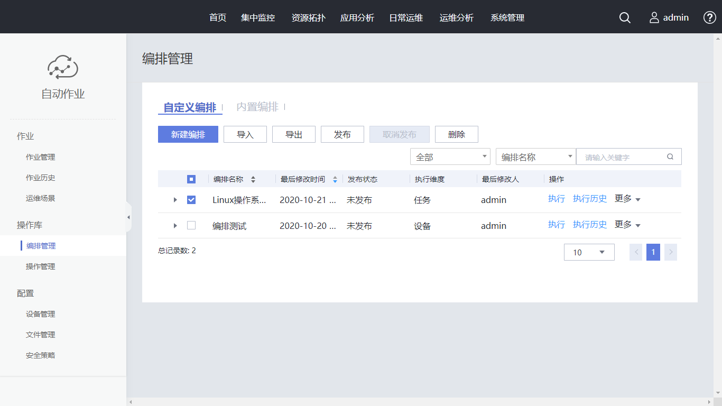722x406 pixels.
Task: Sort by 编排名称 column sort icon
Action: [x=253, y=180]
